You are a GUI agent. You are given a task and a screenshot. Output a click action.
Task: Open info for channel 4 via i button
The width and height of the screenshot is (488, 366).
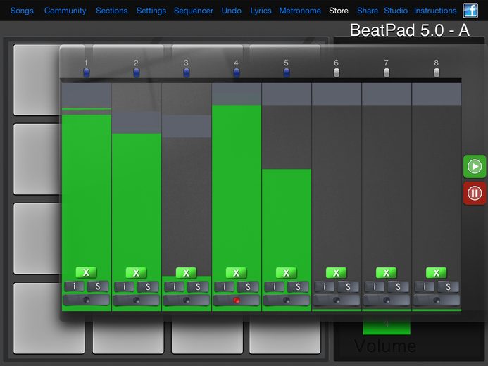pos(225,286)
